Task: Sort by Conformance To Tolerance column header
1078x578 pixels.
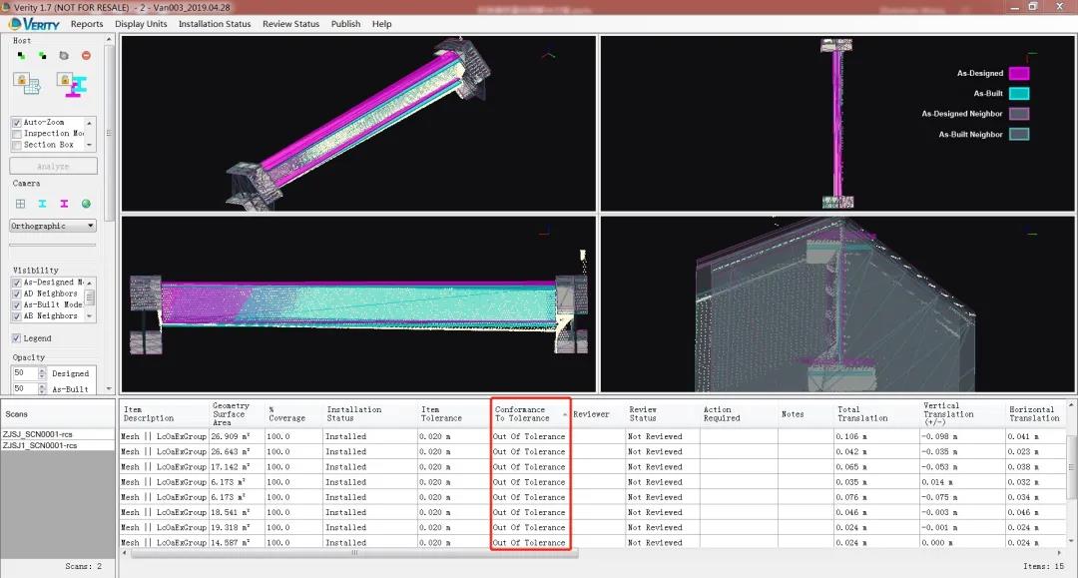Action: 527,413
